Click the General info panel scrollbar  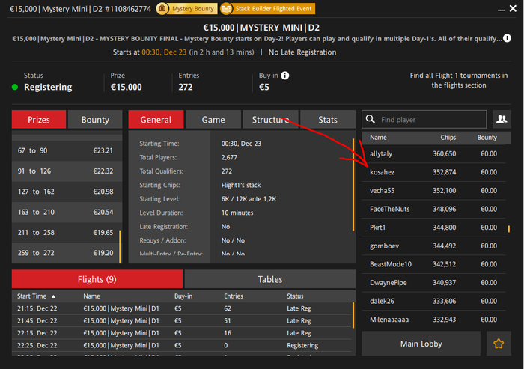(x=353, y=184)
